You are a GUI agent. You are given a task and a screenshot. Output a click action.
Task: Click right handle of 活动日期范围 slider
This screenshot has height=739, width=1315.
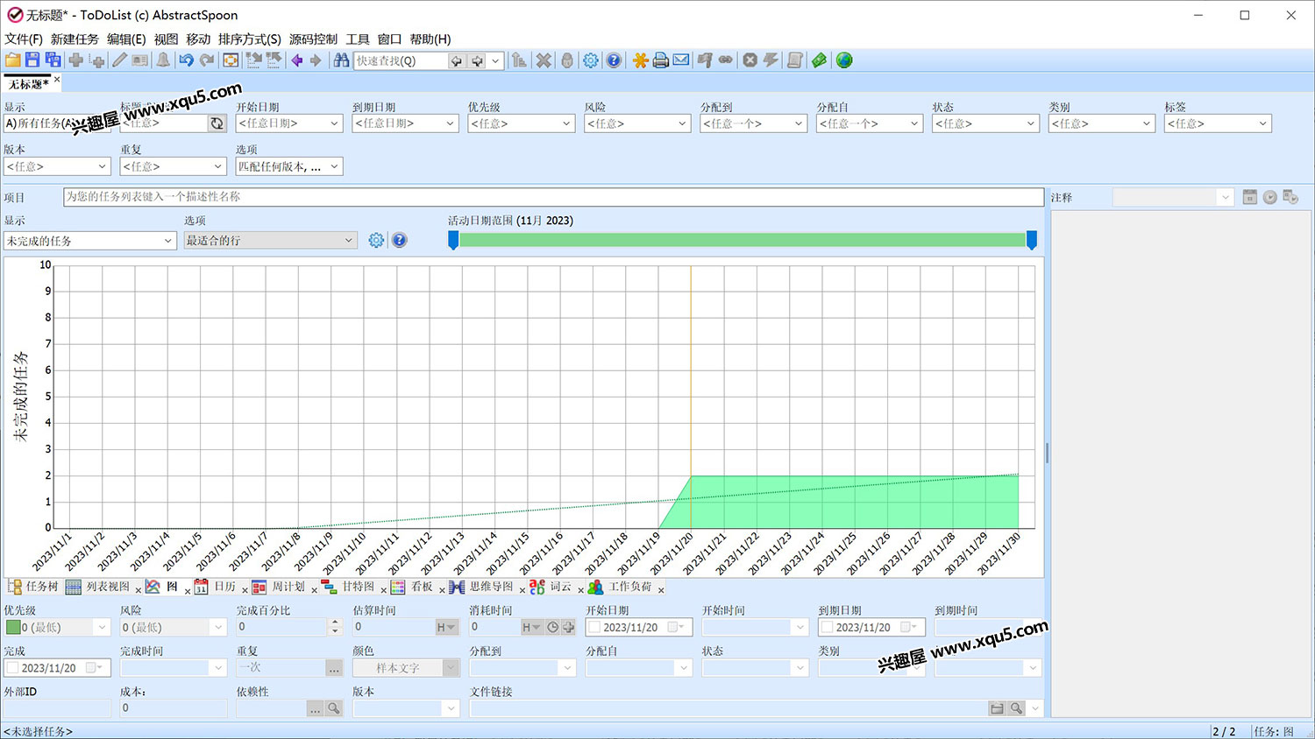pyautogui.click(x=1032, y=240)
